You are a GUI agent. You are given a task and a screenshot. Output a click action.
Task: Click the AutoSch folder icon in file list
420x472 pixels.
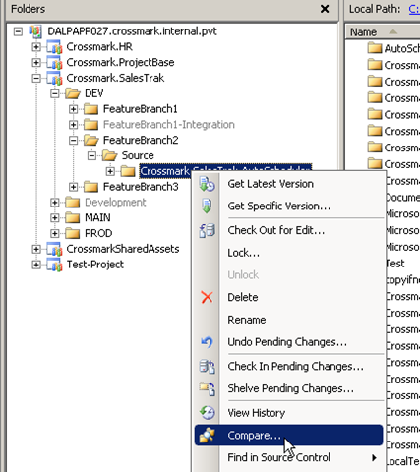click(375, 48)
